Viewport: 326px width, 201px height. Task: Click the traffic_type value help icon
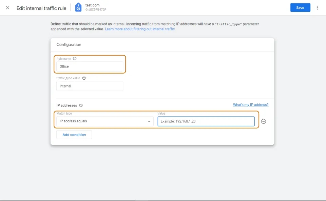(x=84, y=78)
